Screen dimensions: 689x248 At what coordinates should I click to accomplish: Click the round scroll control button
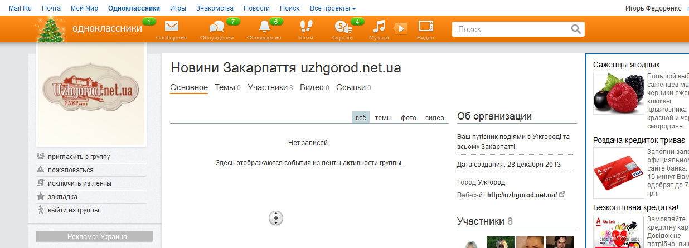(276, 218)
